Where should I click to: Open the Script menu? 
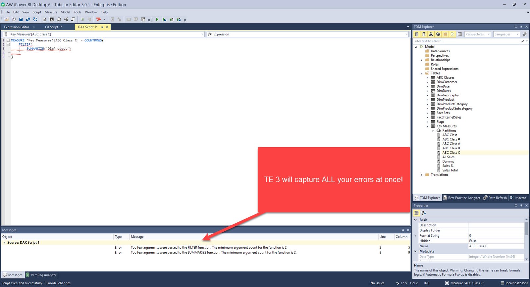(37, 12)
